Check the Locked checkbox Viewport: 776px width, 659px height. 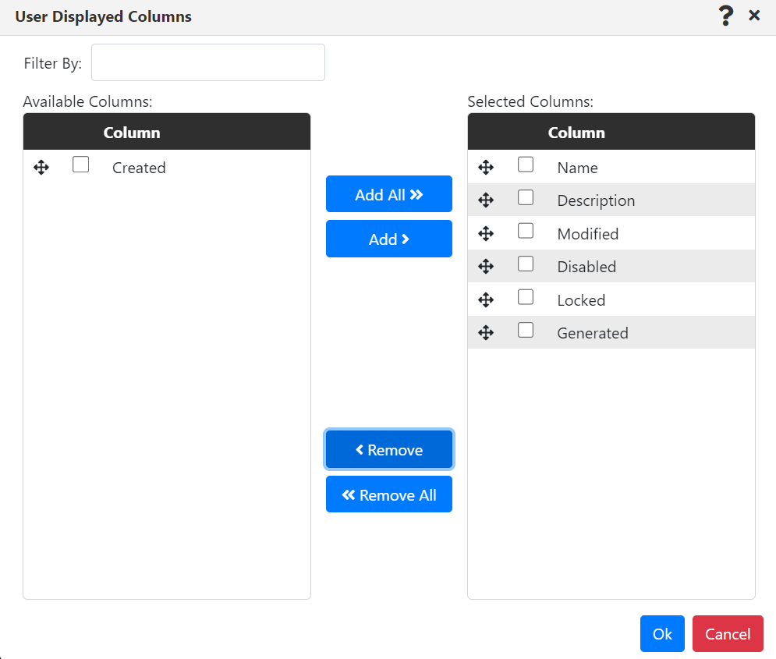526,296
